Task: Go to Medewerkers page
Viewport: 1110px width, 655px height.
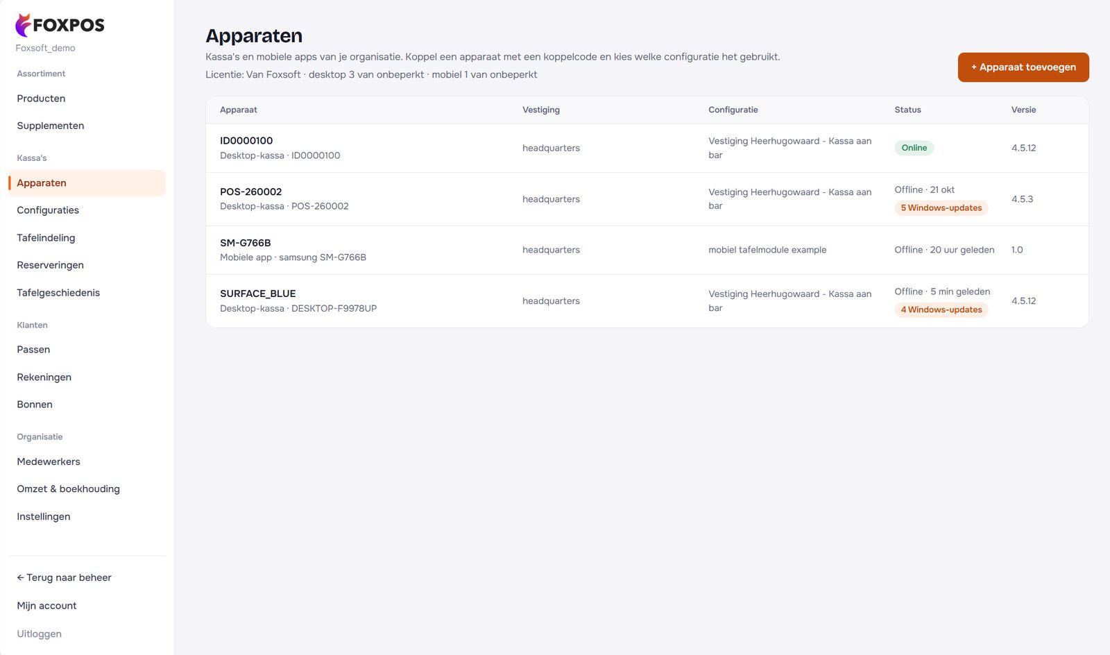Action: [49, 461]
